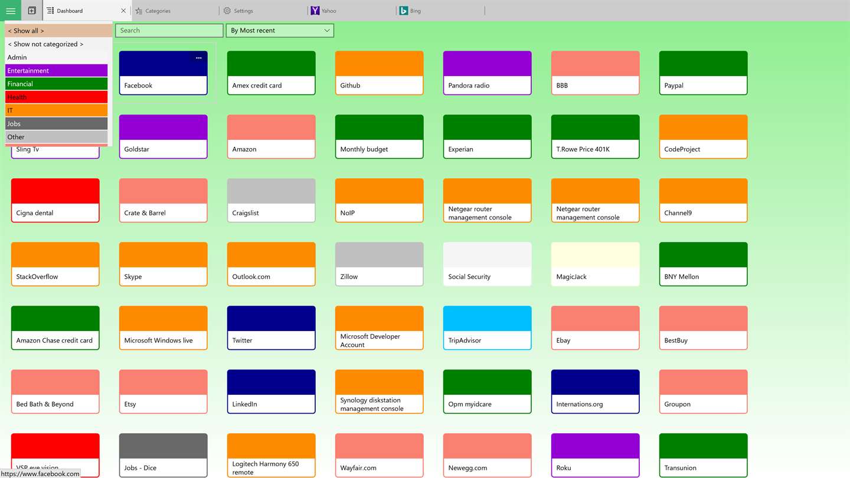Click the new tab plus icon

coord(32,11)
